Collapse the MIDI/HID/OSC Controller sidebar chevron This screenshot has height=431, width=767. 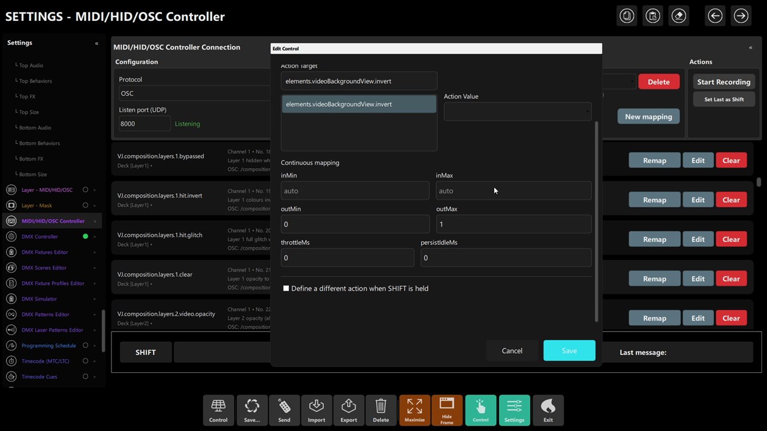point(95,221)
